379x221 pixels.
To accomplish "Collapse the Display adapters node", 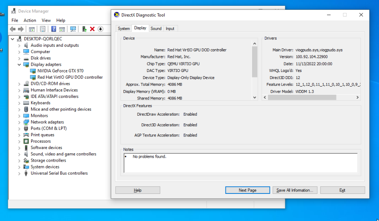I will point(19,64).
